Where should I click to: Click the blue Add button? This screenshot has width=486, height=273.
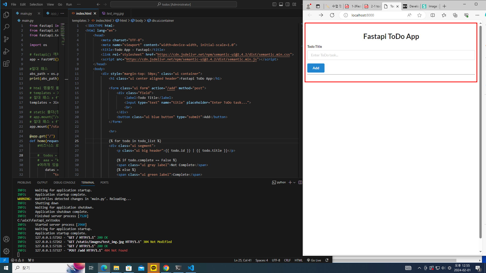tap(316, 68)
